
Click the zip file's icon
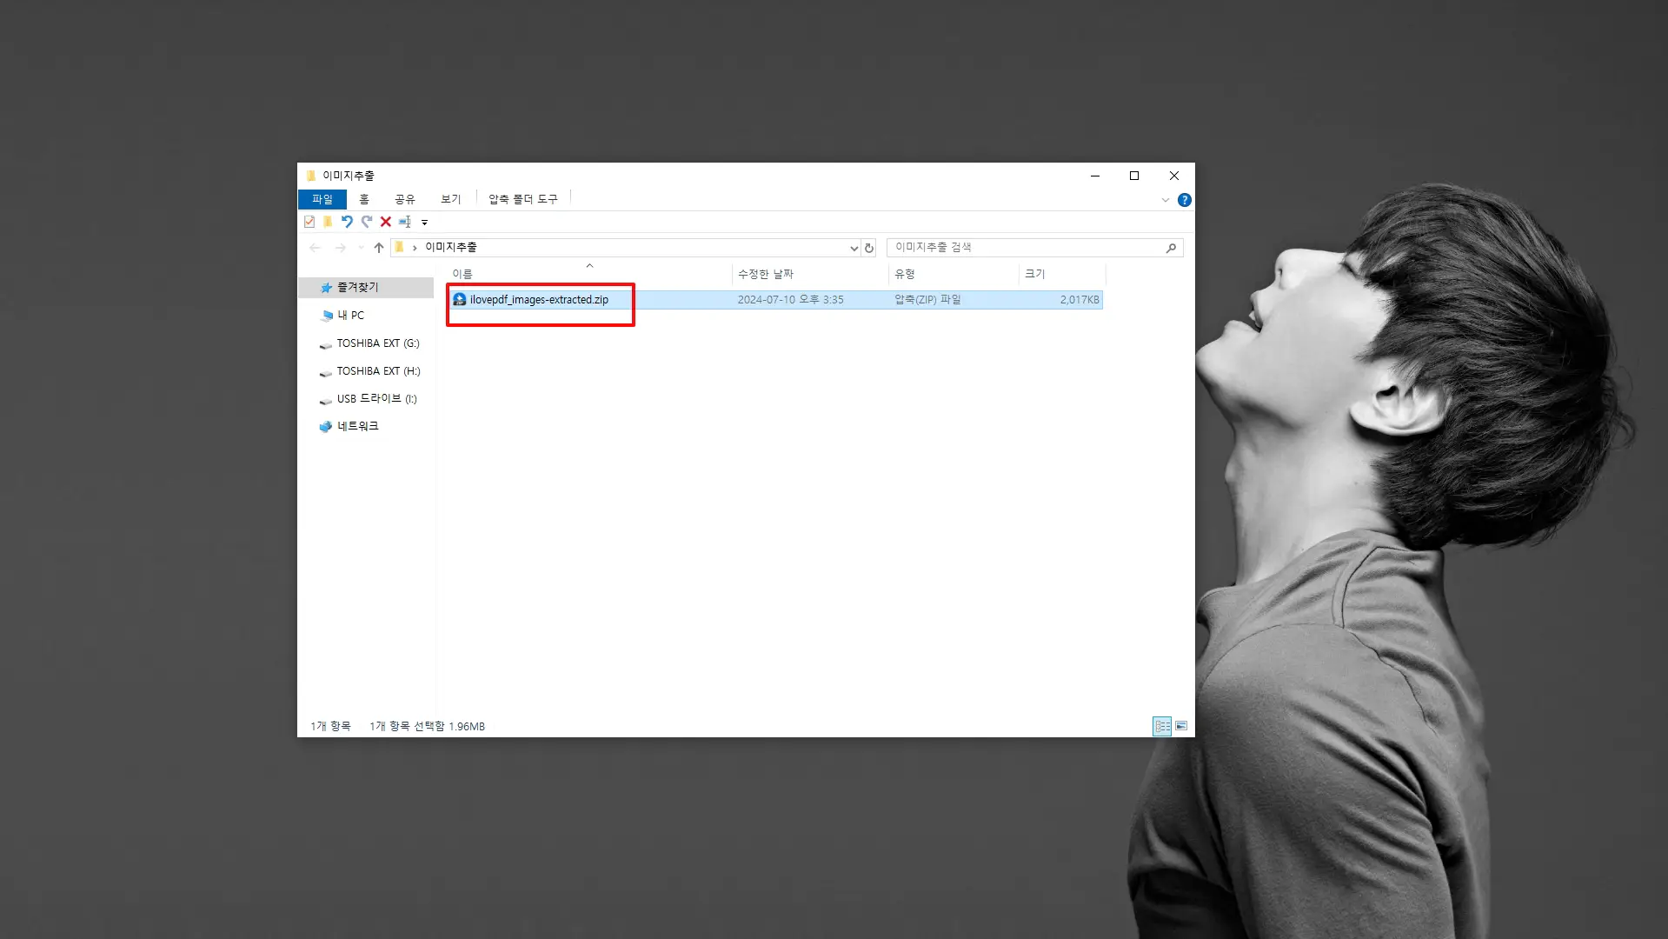tap(460, 300)
